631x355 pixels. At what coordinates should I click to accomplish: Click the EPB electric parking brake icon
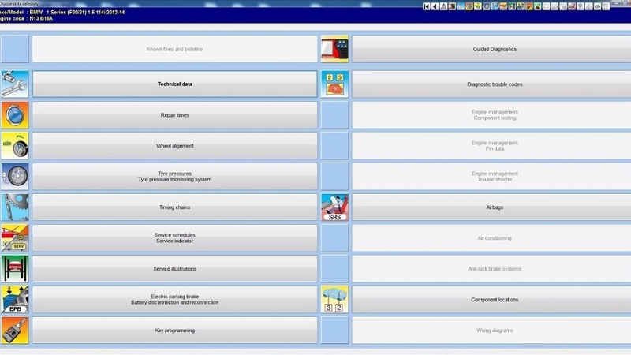[x=14, y=299]
